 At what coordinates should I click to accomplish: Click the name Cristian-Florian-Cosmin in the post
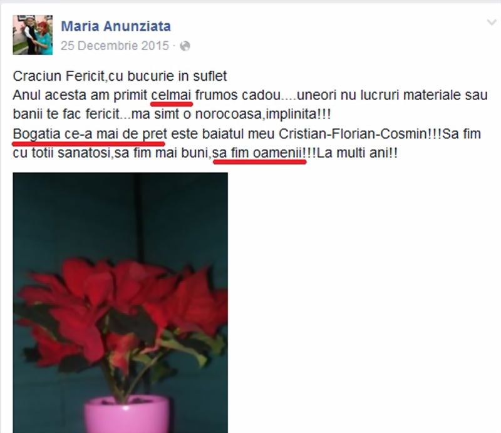(x=353, y=134)
